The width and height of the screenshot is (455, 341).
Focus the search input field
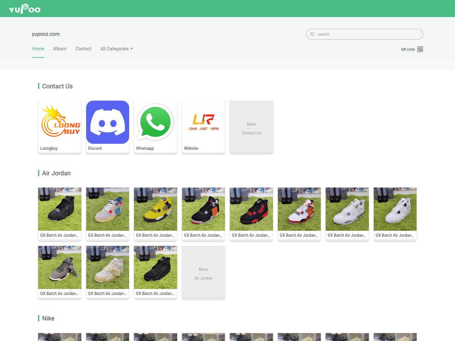tap(364, 34)
